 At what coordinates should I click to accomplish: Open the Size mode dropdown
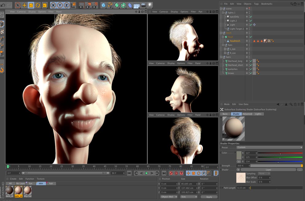(189, 197)
